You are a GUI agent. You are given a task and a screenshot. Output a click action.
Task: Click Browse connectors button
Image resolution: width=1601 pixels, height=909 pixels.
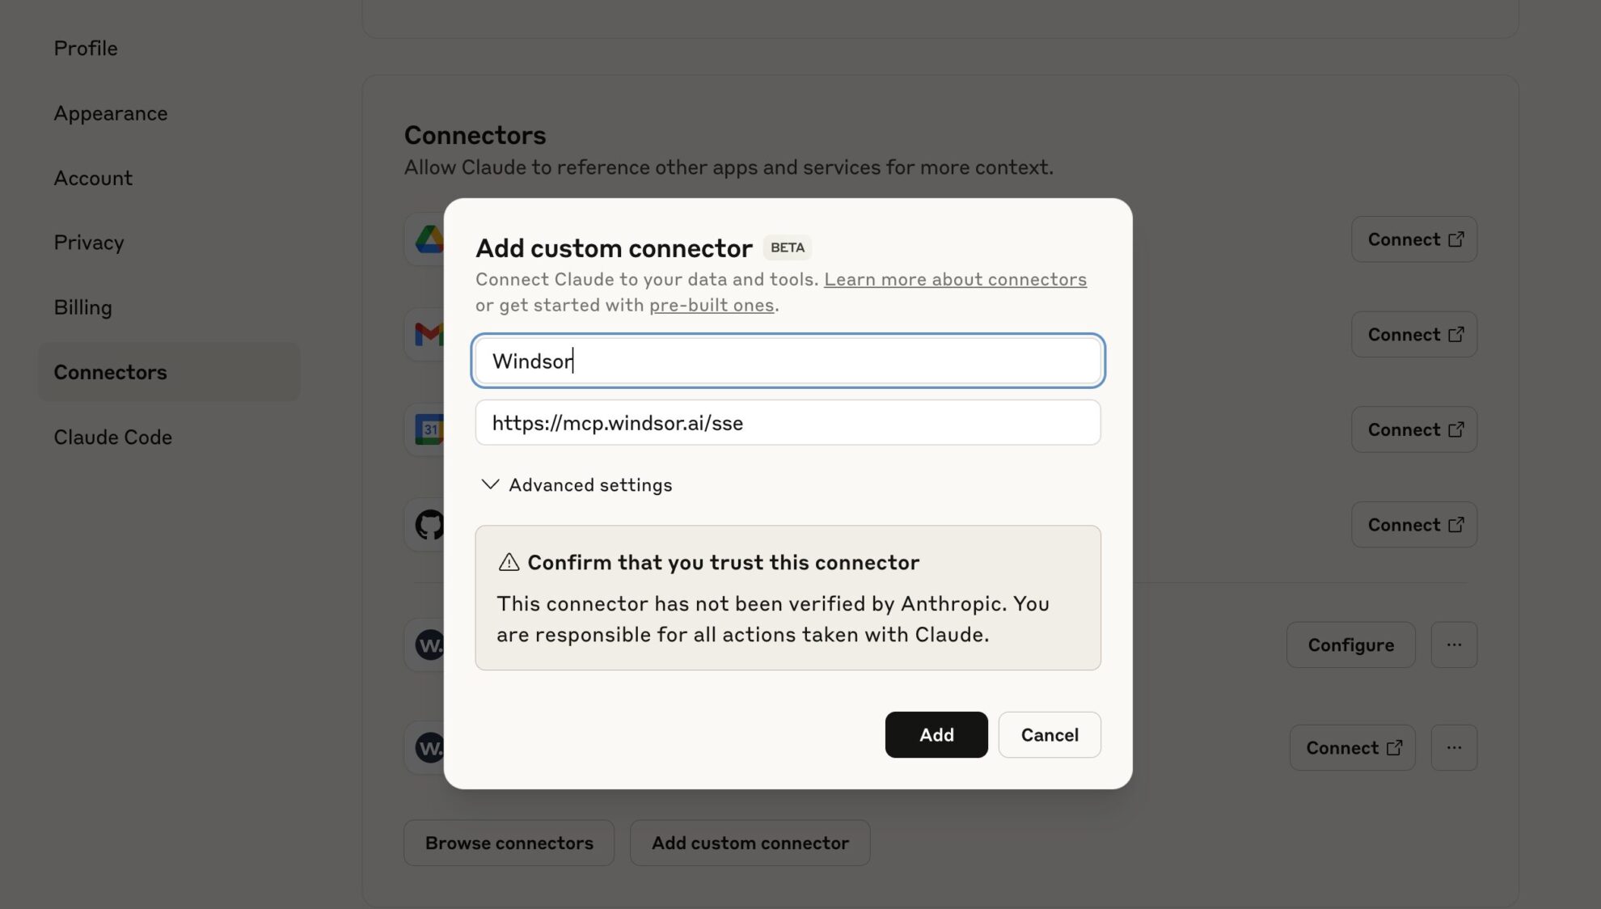click(509, 843)
